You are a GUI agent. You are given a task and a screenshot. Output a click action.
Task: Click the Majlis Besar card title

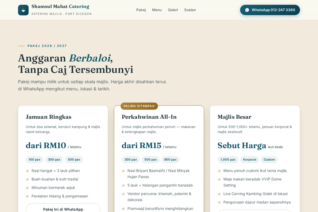click(235, 117)
